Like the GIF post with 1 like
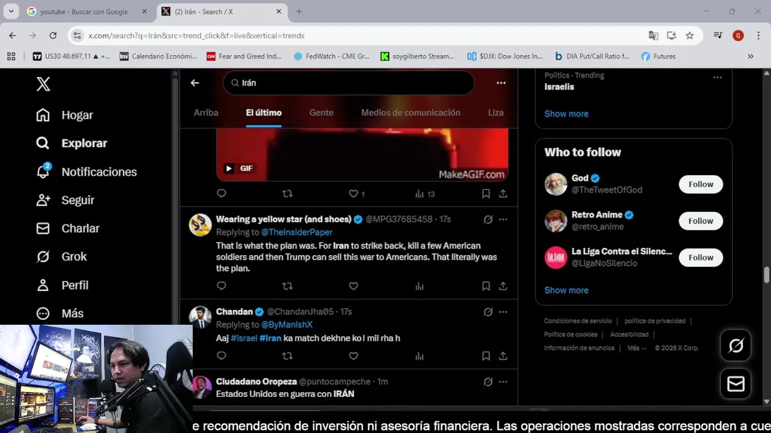Viewport: 771px width, 433px height. point(357,194)
